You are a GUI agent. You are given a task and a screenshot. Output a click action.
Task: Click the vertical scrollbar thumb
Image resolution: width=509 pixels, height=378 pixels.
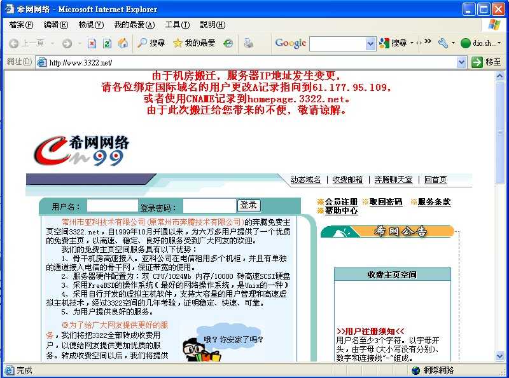(x=499, y=132)
